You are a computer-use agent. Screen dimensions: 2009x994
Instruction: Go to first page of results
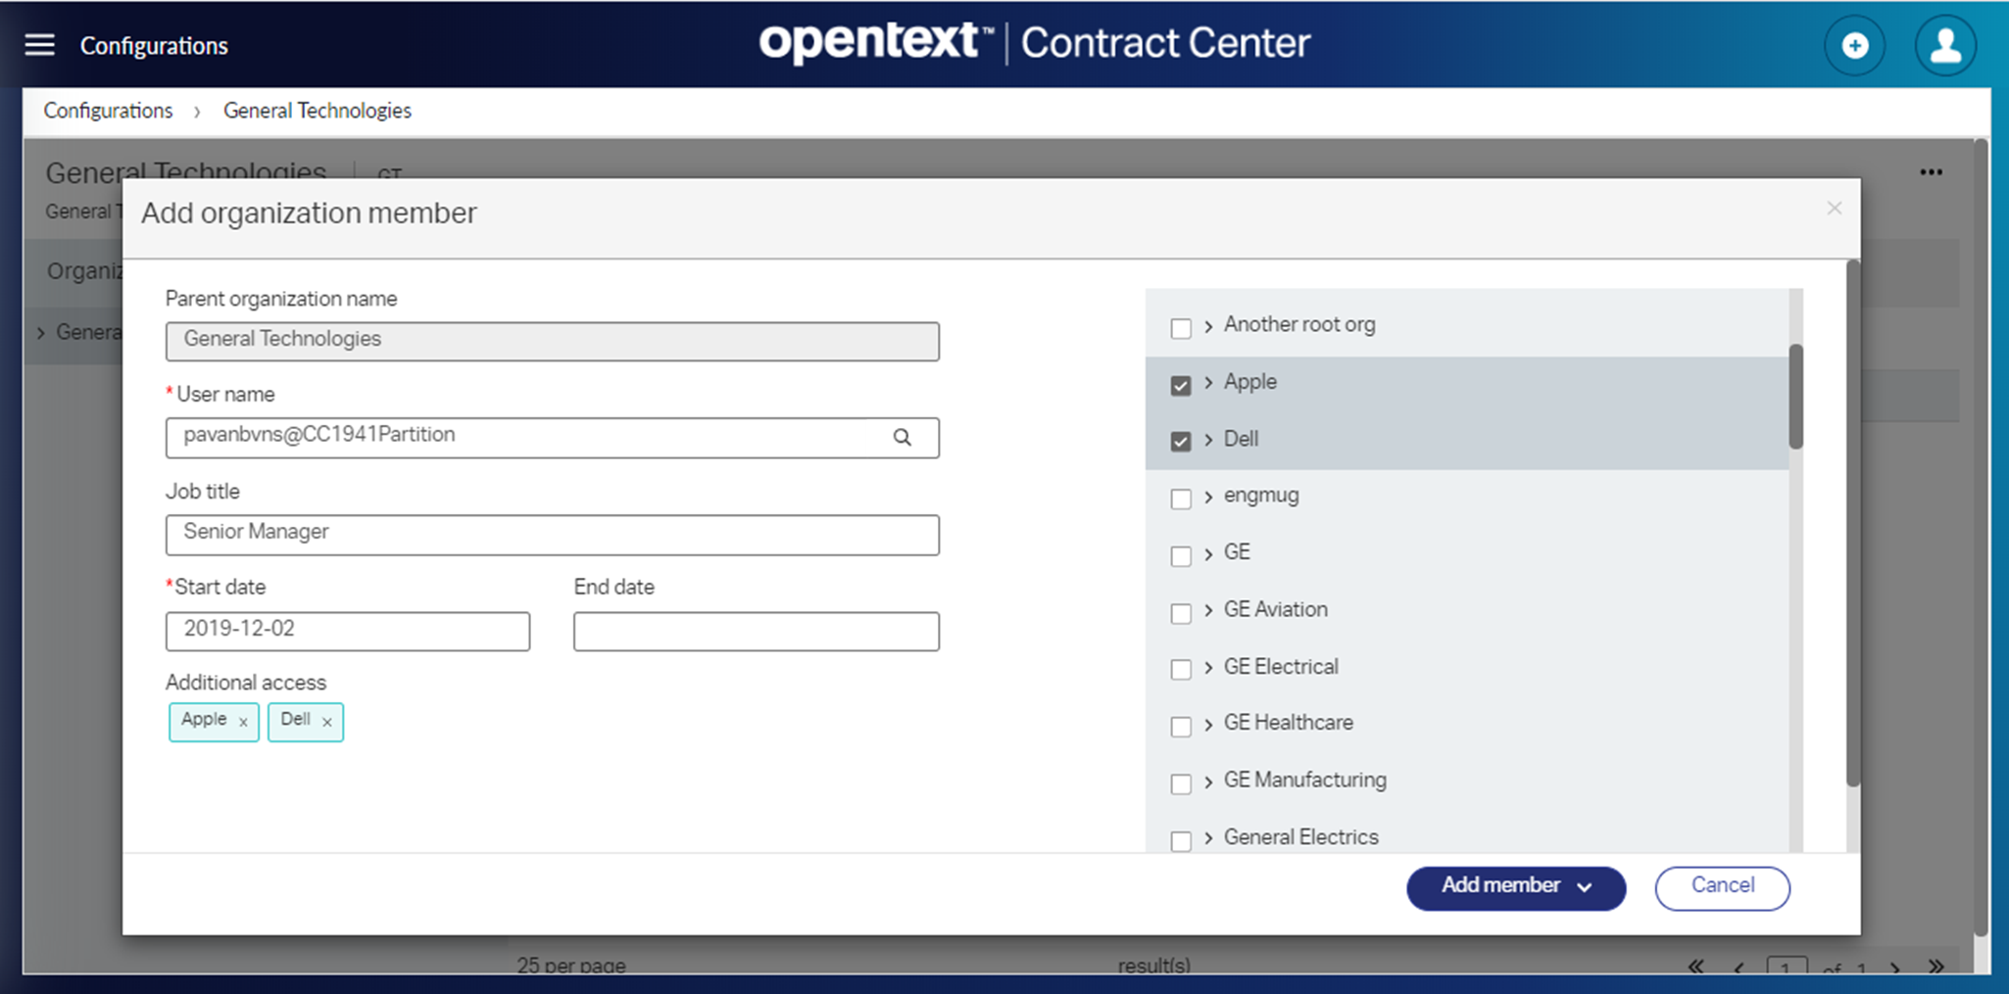(x=1695, y=967)
